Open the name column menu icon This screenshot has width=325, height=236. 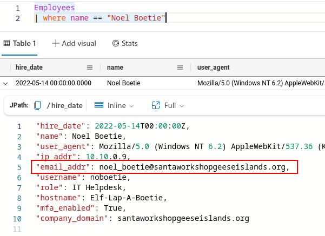pyautogui.click(x=181, y=68)
